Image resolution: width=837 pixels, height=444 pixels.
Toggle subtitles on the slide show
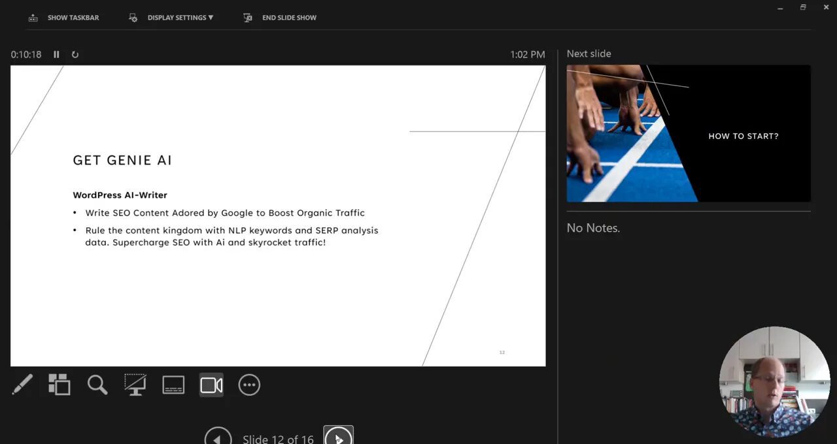click(x=173, y=385)
